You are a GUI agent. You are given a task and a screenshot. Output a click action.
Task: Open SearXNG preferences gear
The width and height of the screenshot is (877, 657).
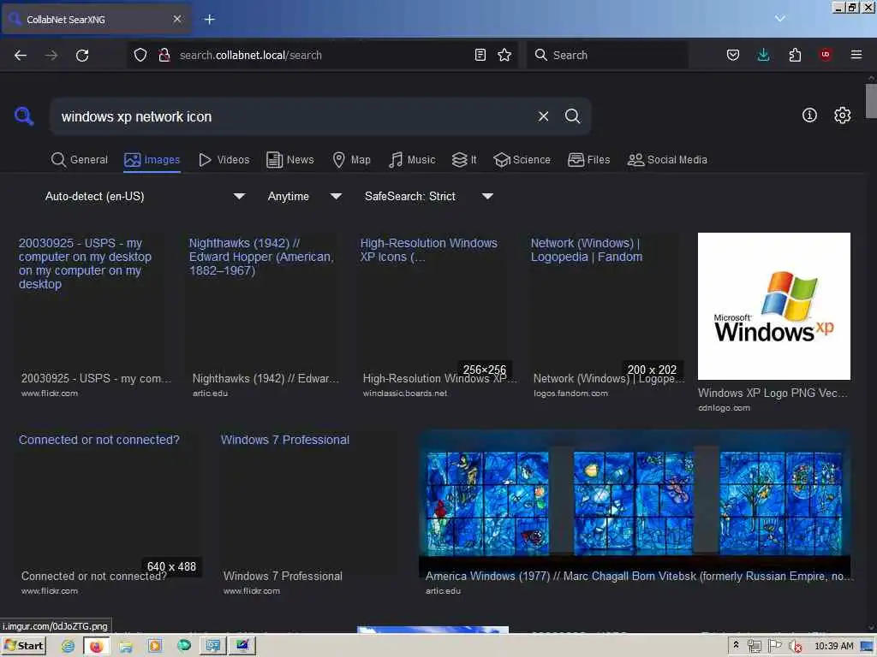[x=843, y=115]
